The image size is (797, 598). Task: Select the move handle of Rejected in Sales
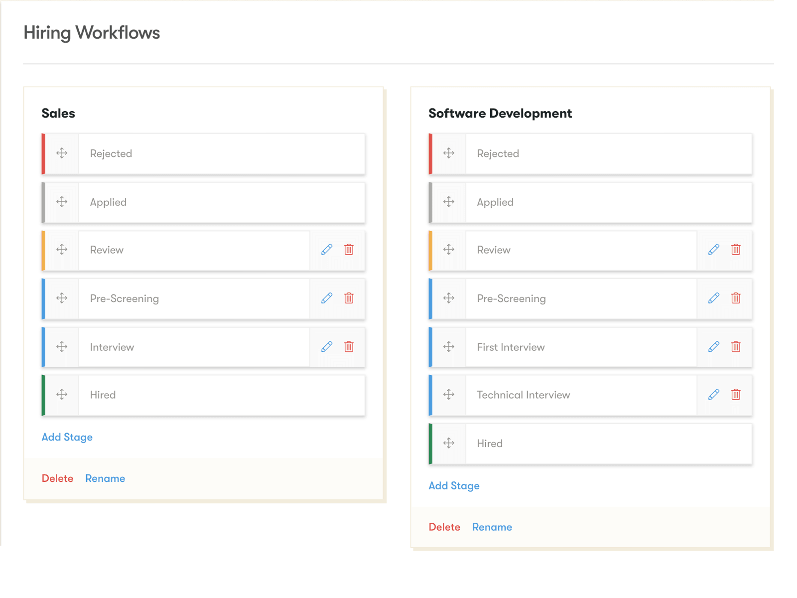click(x=61, y=153)
